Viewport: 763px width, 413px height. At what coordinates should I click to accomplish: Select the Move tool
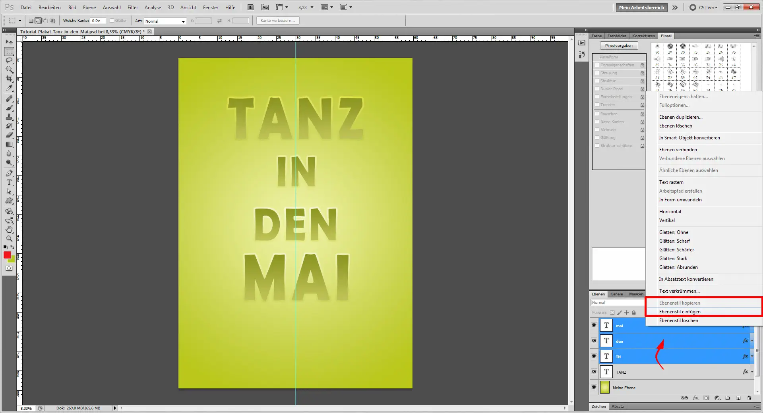click(9, 42)
